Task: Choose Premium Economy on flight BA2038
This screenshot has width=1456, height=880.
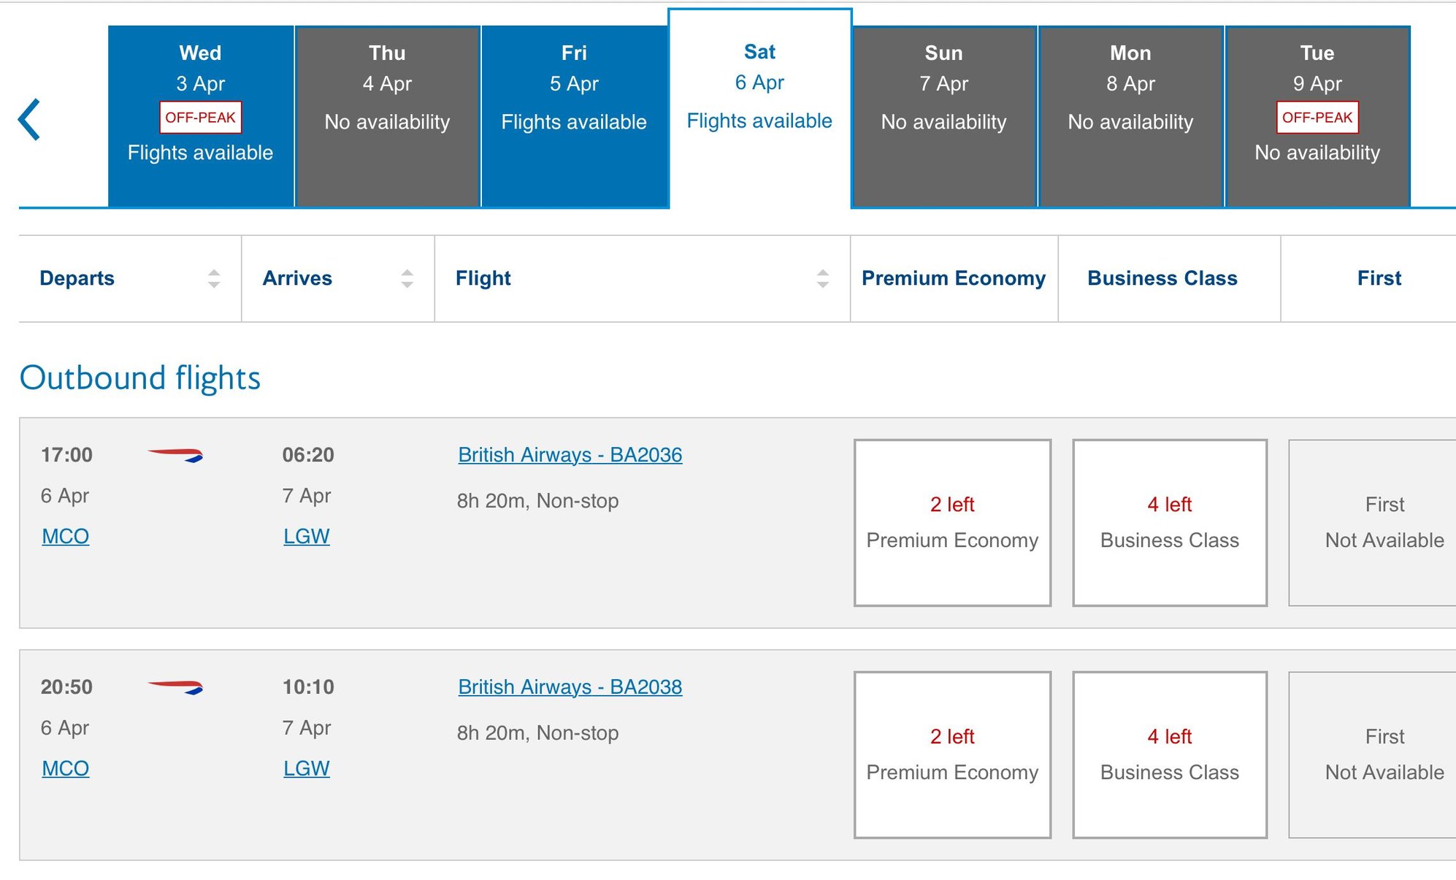Action: pos(952,755)
